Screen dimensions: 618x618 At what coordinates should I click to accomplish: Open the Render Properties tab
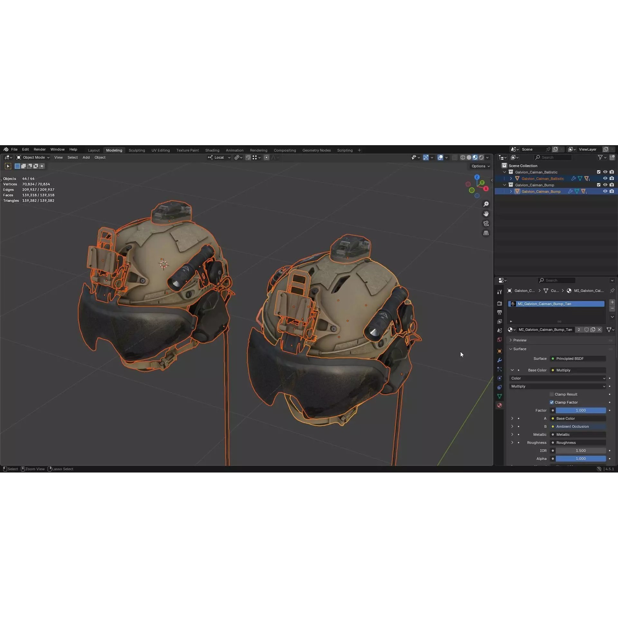(x=499, y=303)
